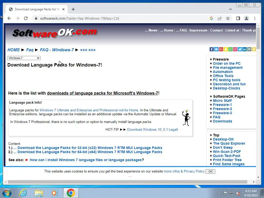
Task: Open How can I install language files link
Action: pos(86,160)
